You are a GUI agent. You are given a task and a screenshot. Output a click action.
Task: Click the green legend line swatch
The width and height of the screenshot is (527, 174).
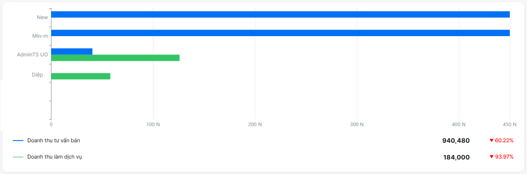[x=18, y=157]
